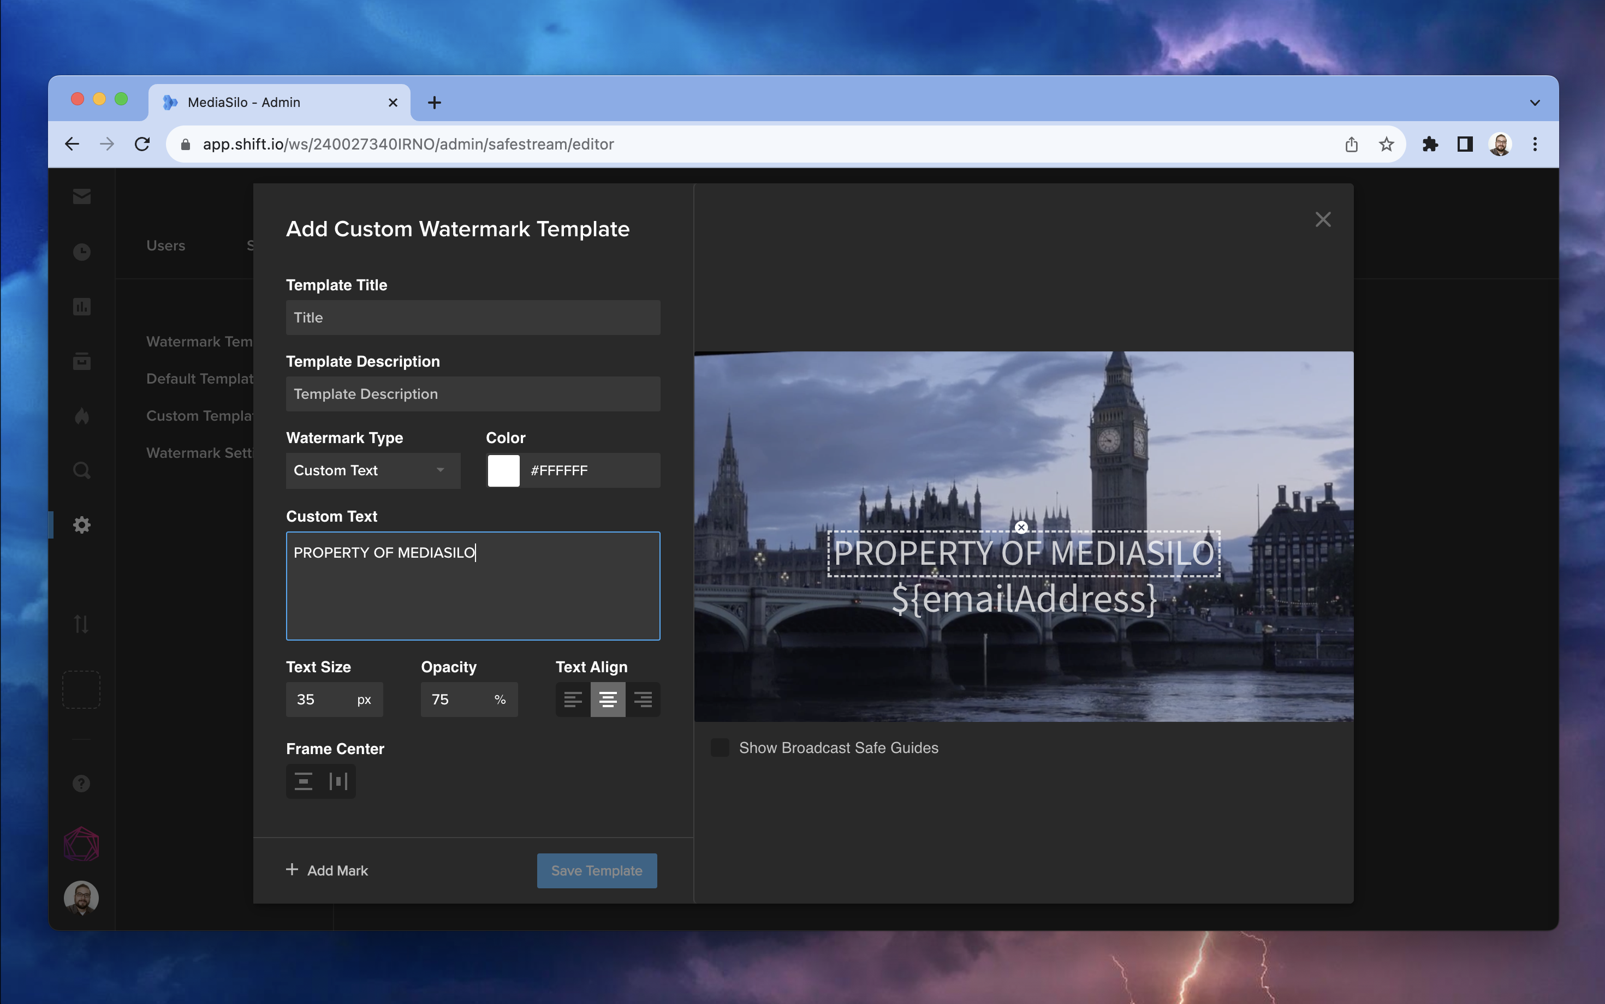Image resolution: width=1605 pixels, height=1004 pixels.
Task: Open the help question mark icon
Action: click(81, 784)
